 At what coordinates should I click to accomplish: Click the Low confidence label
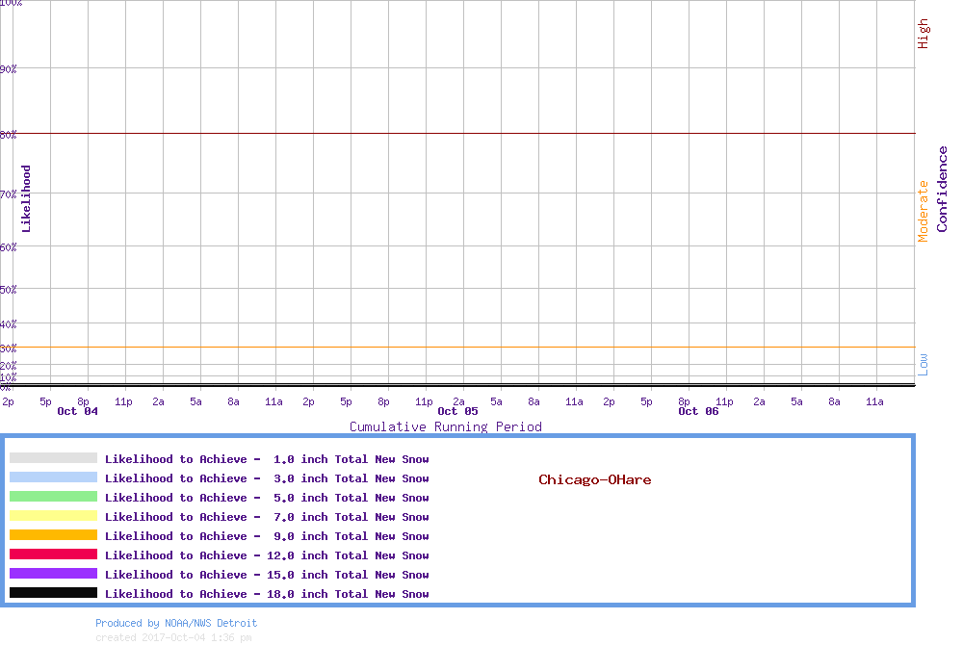coord(924,364)
